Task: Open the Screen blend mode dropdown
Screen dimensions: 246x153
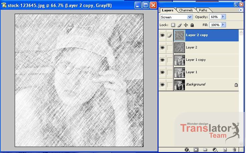Action: (x=190, y=17)
